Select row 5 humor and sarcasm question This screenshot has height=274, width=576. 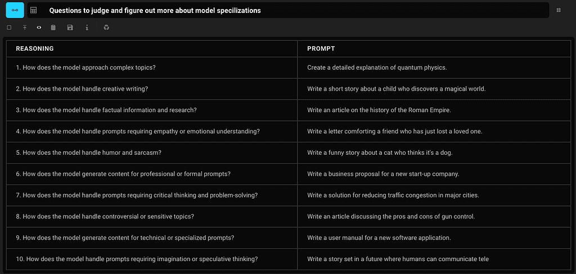(152, 153)
